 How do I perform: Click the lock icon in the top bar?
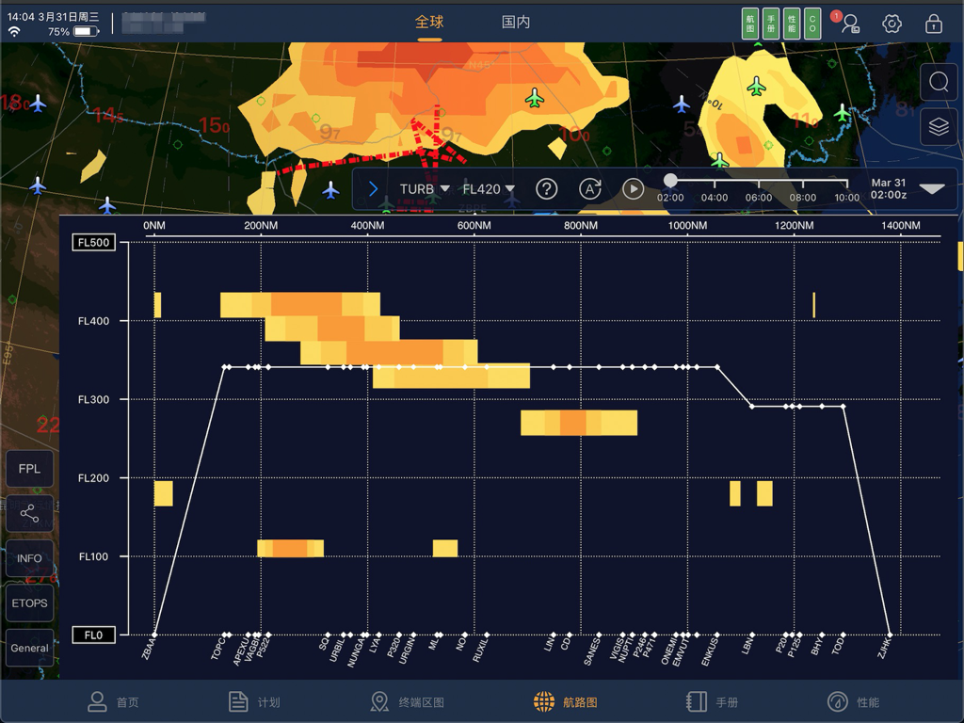(932, 23)
